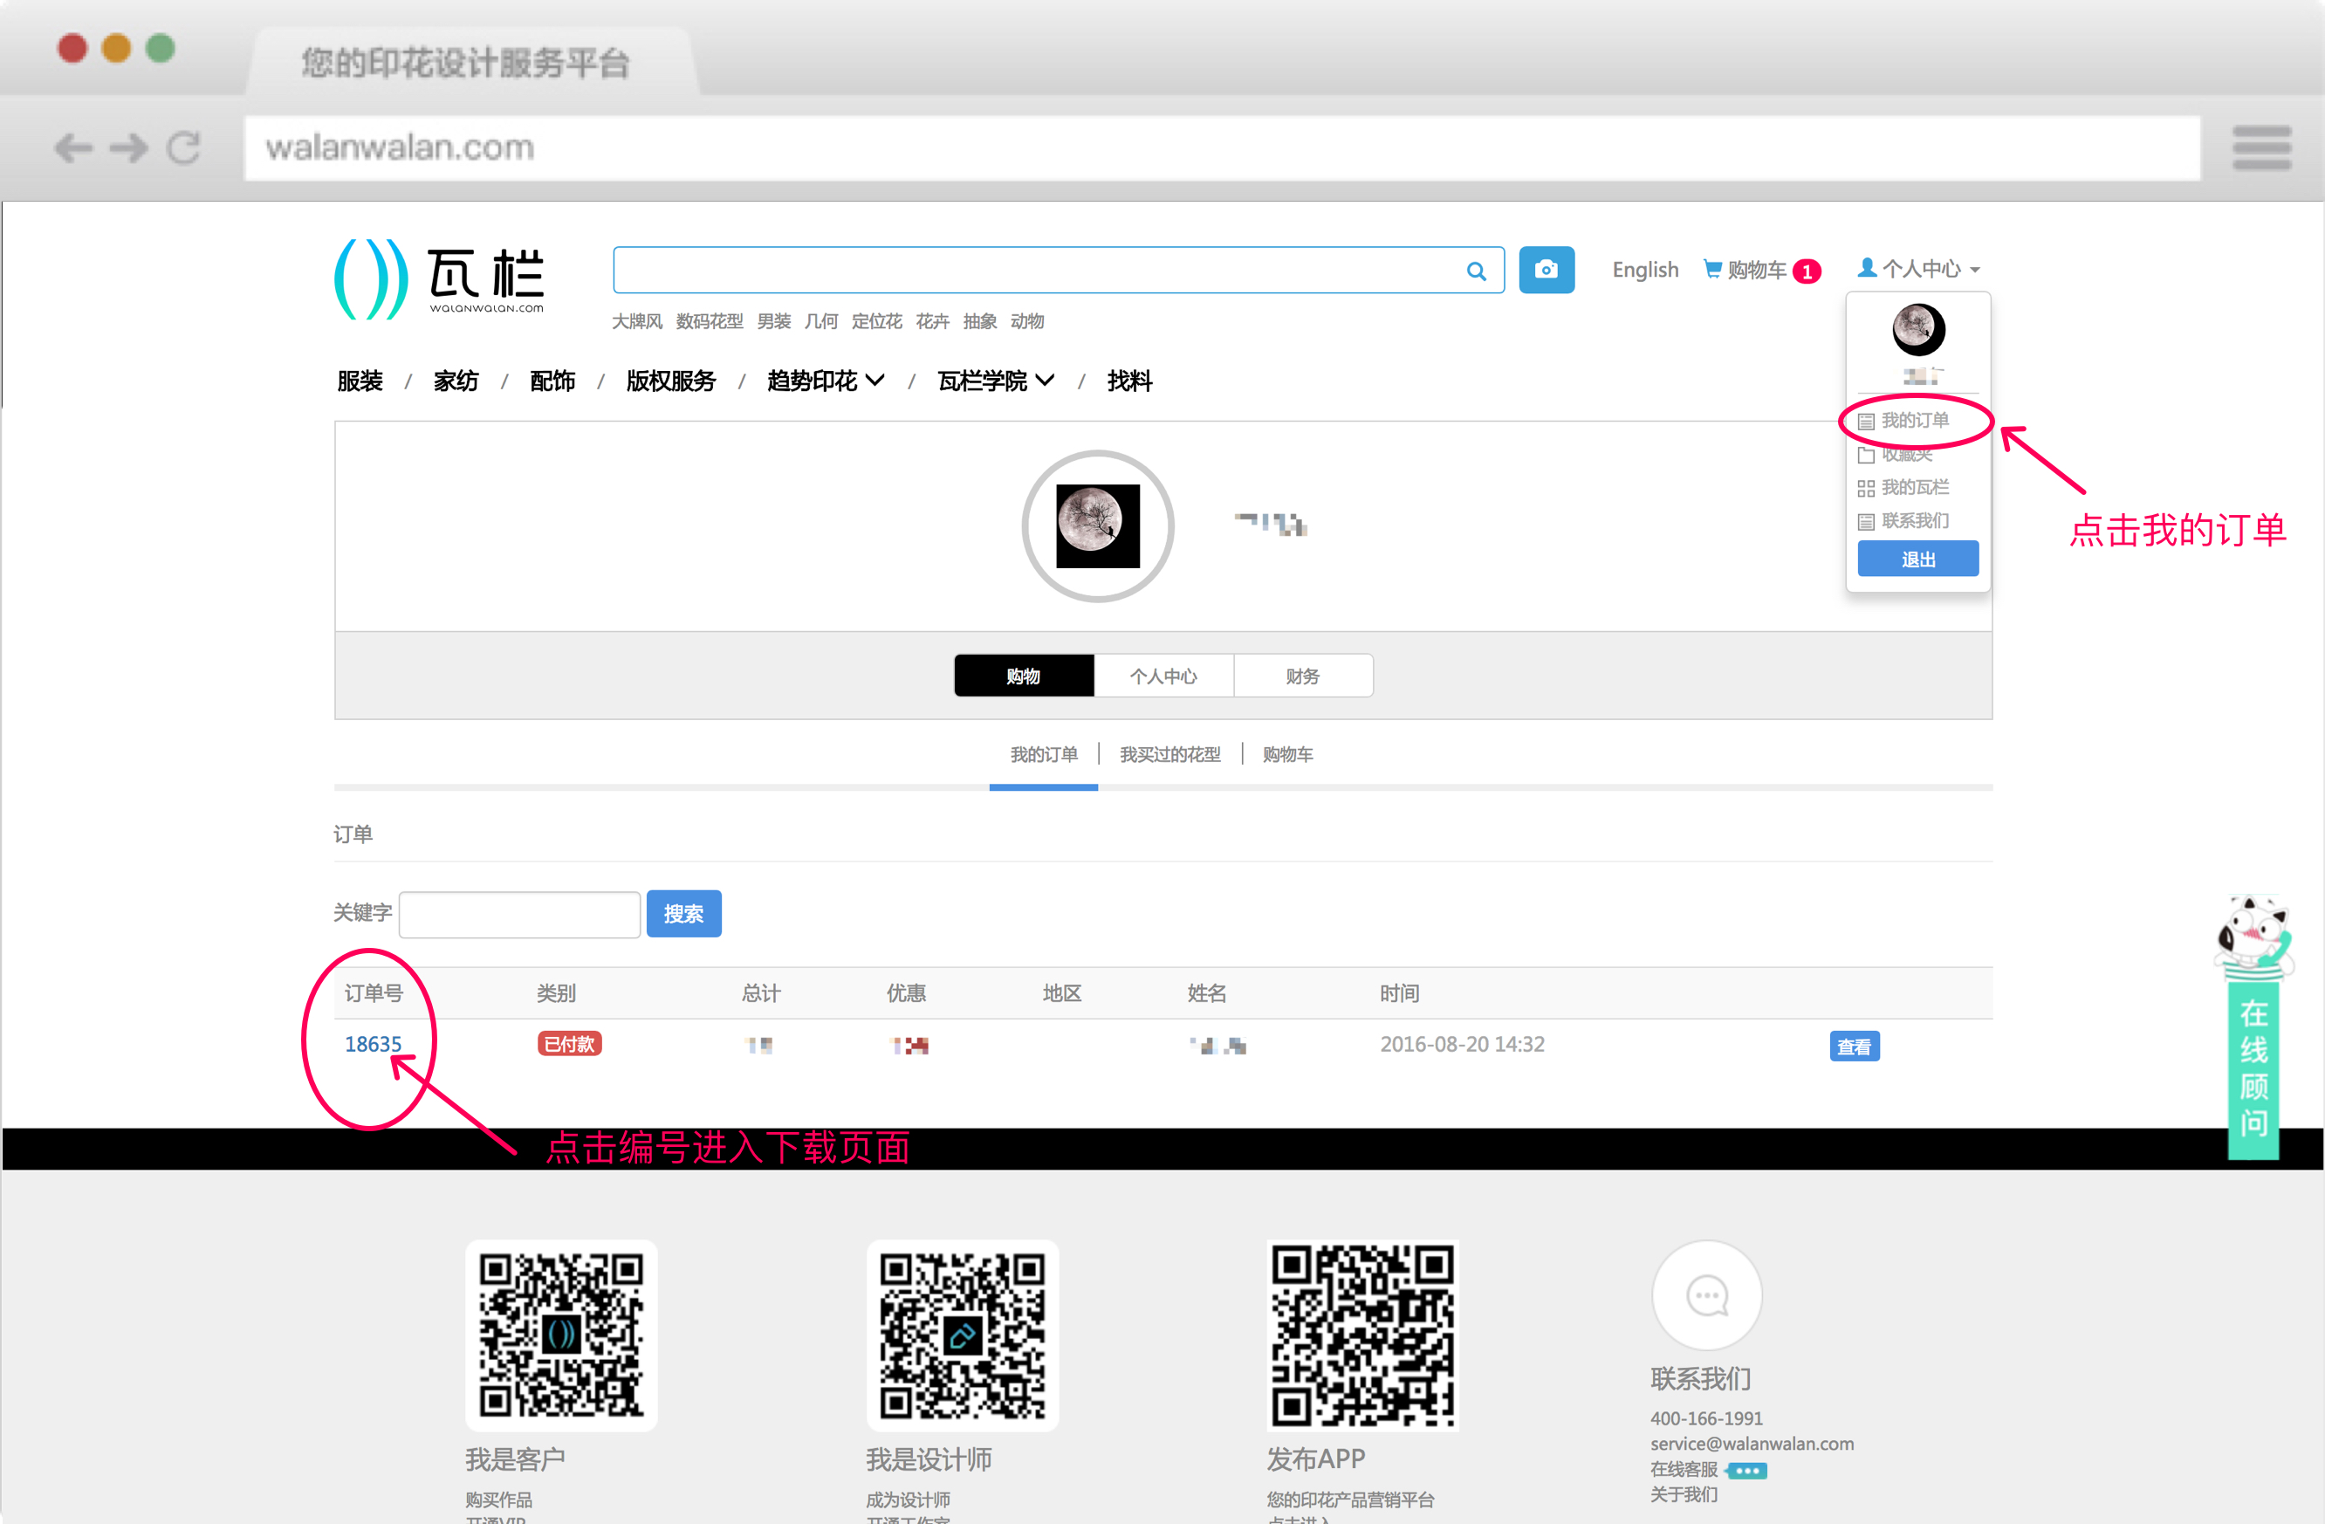
Task: Click the search magnifier icon
Action: (1476, 271)
